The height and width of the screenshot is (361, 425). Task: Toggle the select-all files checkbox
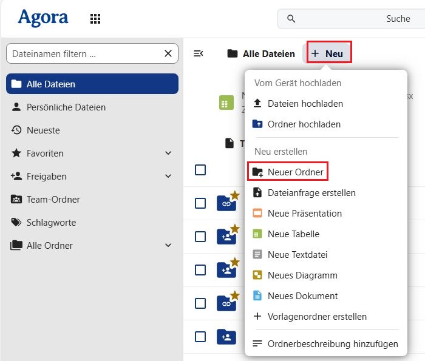(200, 170)
